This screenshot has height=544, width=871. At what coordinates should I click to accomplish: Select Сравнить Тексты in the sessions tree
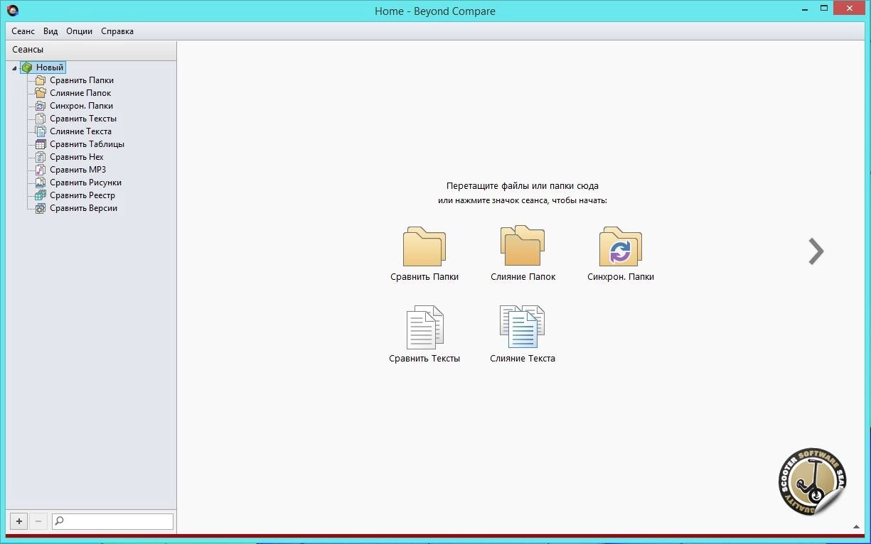pyautogui.click(x=83, y=119)
